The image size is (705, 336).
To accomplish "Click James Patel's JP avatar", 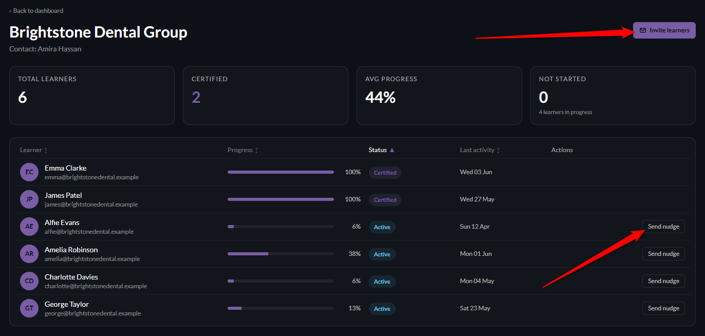I will pyautogui.click(x=29, y=199).
